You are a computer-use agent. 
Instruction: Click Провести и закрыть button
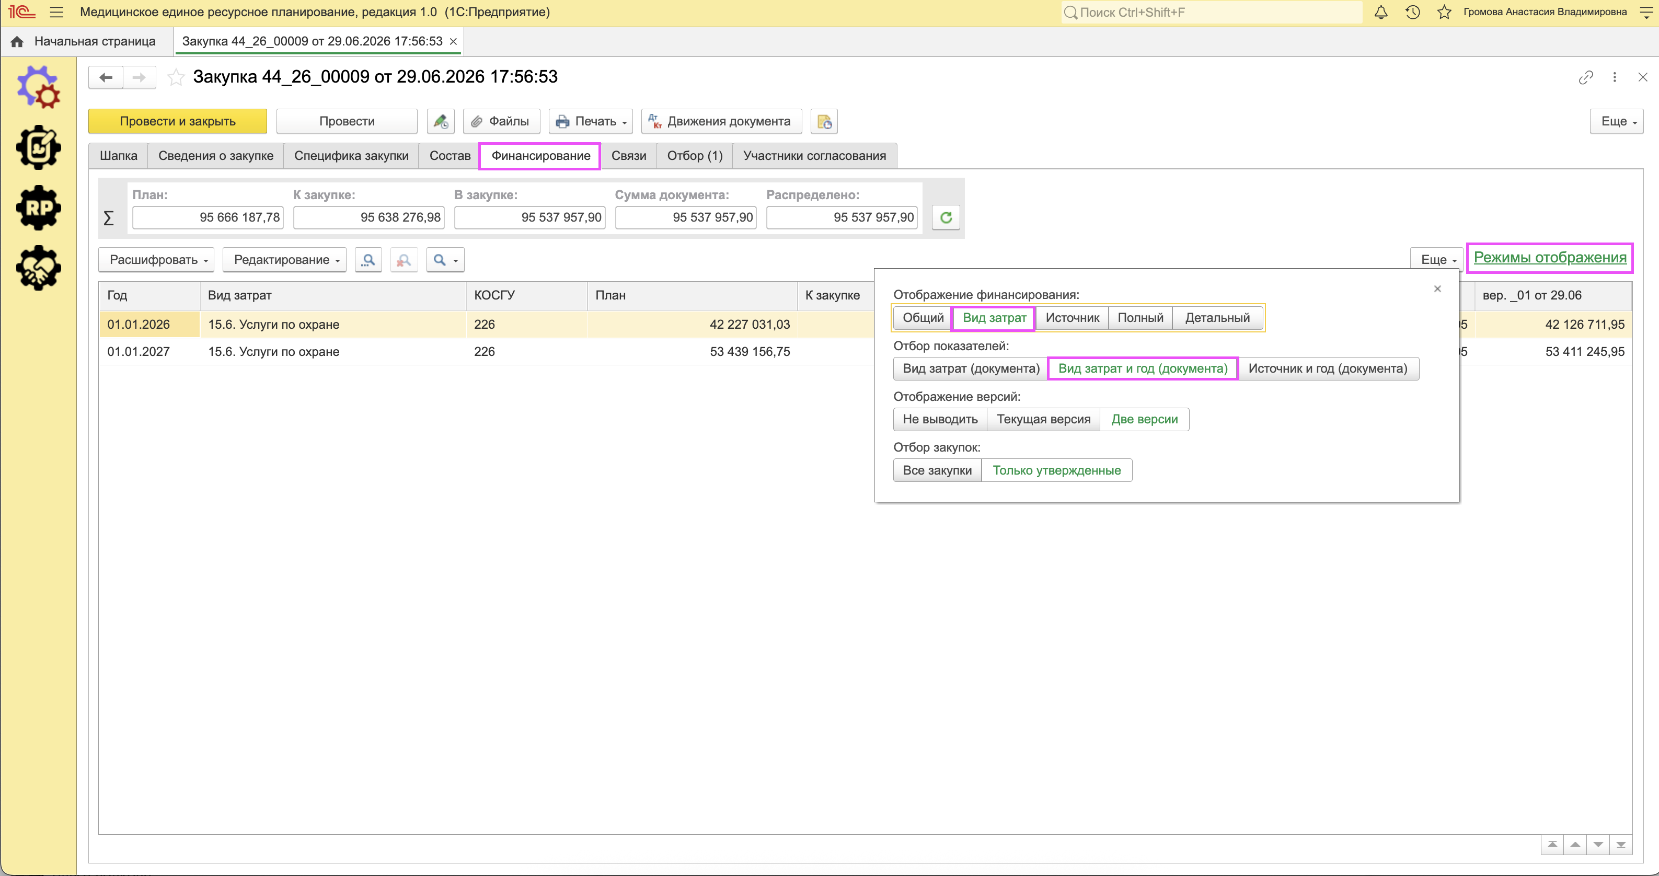click(178, 121)
